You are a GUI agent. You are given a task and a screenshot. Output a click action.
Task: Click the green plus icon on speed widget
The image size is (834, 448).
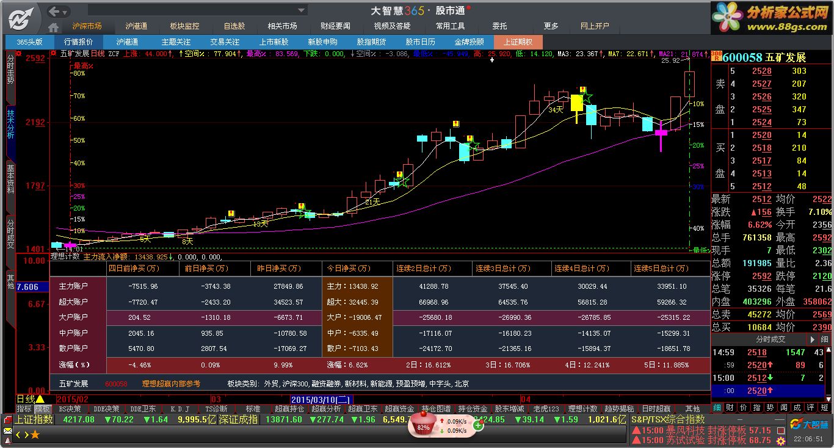pos(479,425)
